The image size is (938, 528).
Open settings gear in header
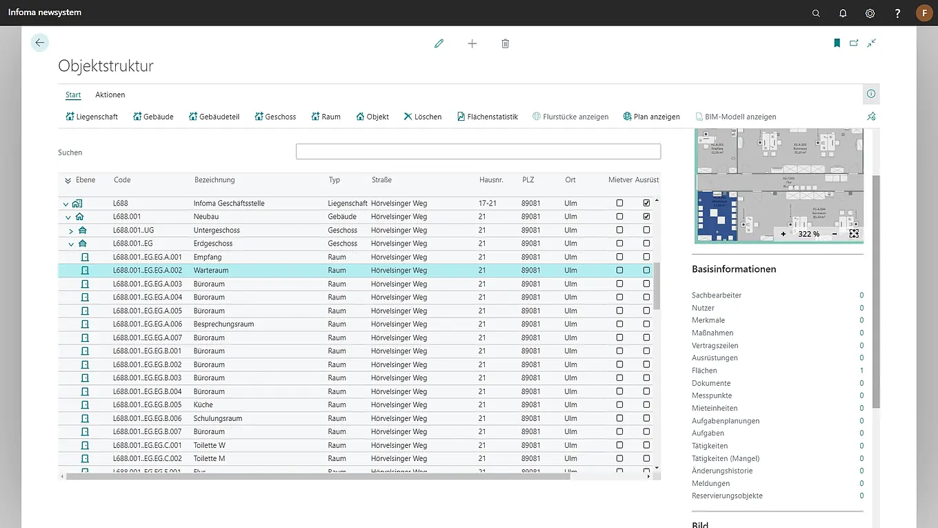coord(870,13)
